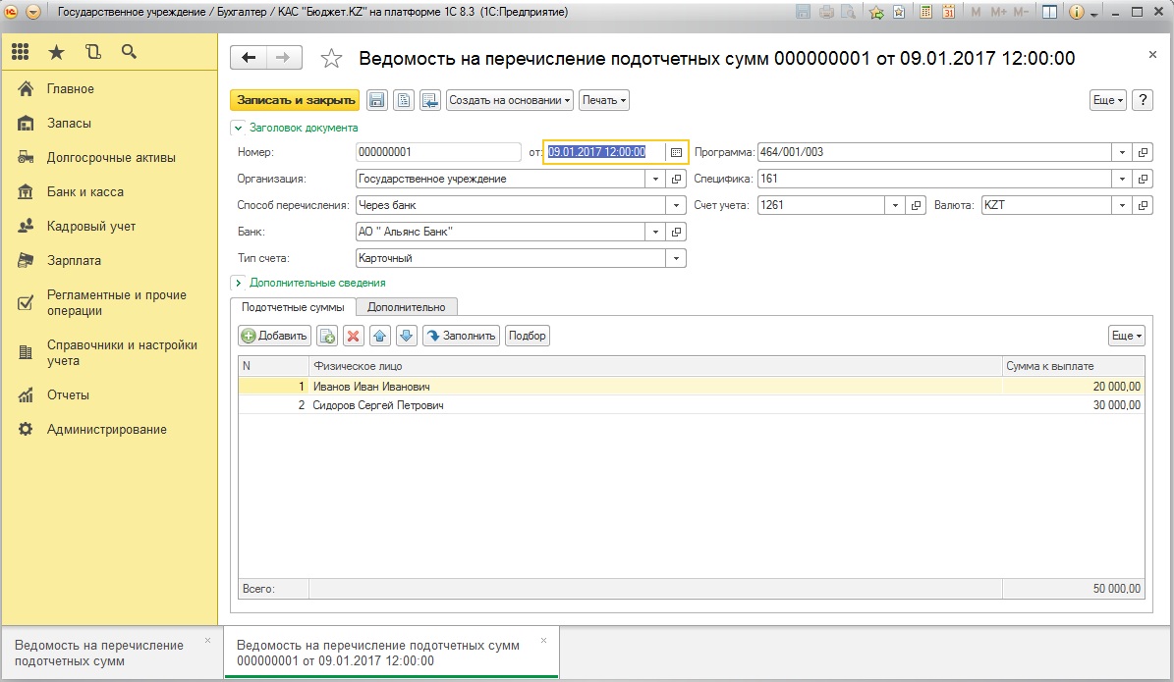This screenshot has height=682, width=1174.
Task: Open the Банк и касса section
Action: tap(85, 192)
